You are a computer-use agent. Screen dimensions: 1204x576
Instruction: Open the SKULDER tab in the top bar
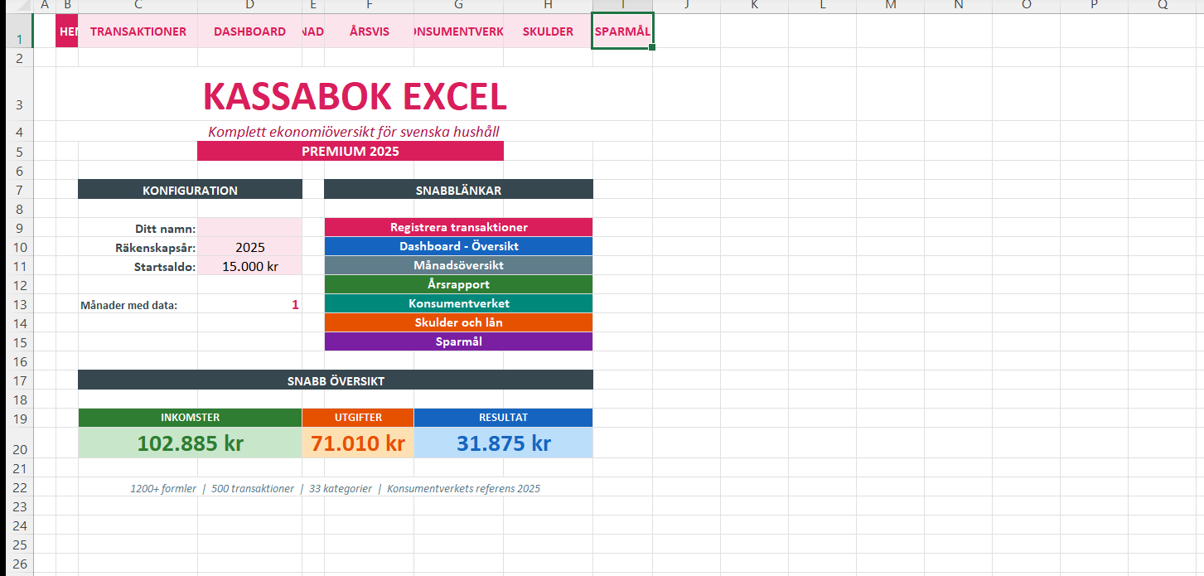tap(548, 31)
